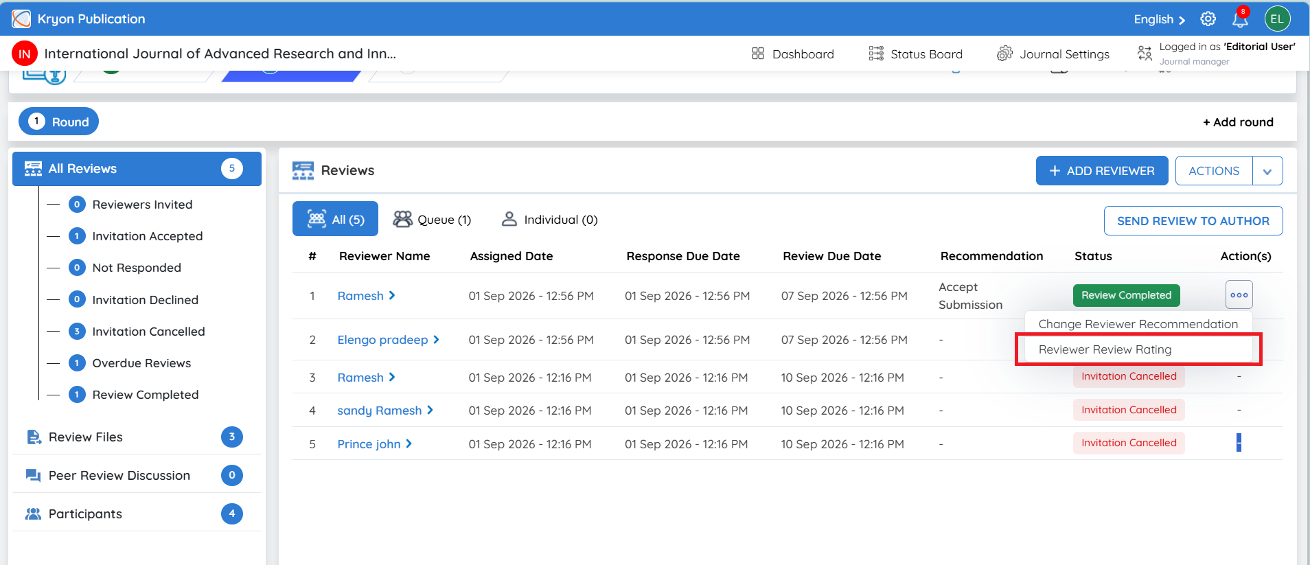
Task: Click the Peer Review Discussion chat icon
Action: (33, 476)
